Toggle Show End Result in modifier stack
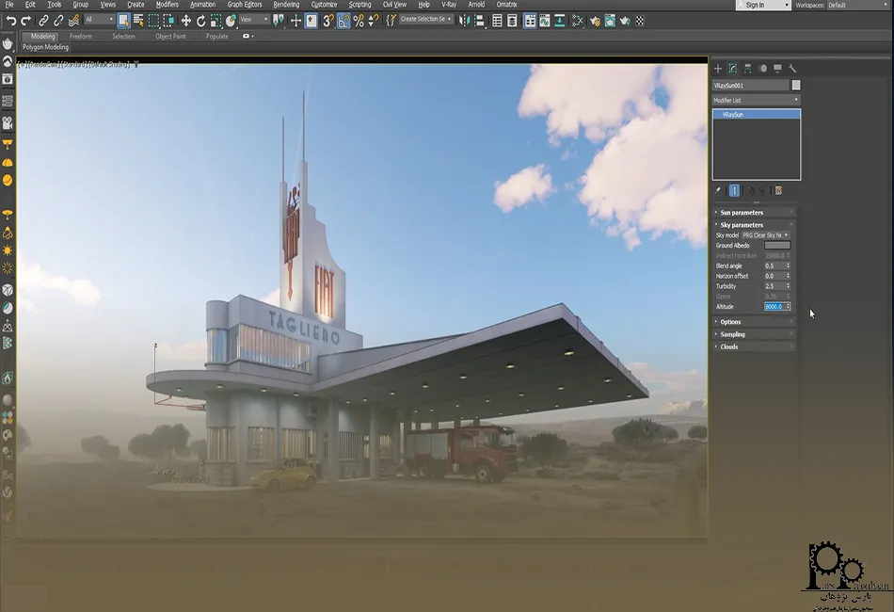 pos(735,190)
